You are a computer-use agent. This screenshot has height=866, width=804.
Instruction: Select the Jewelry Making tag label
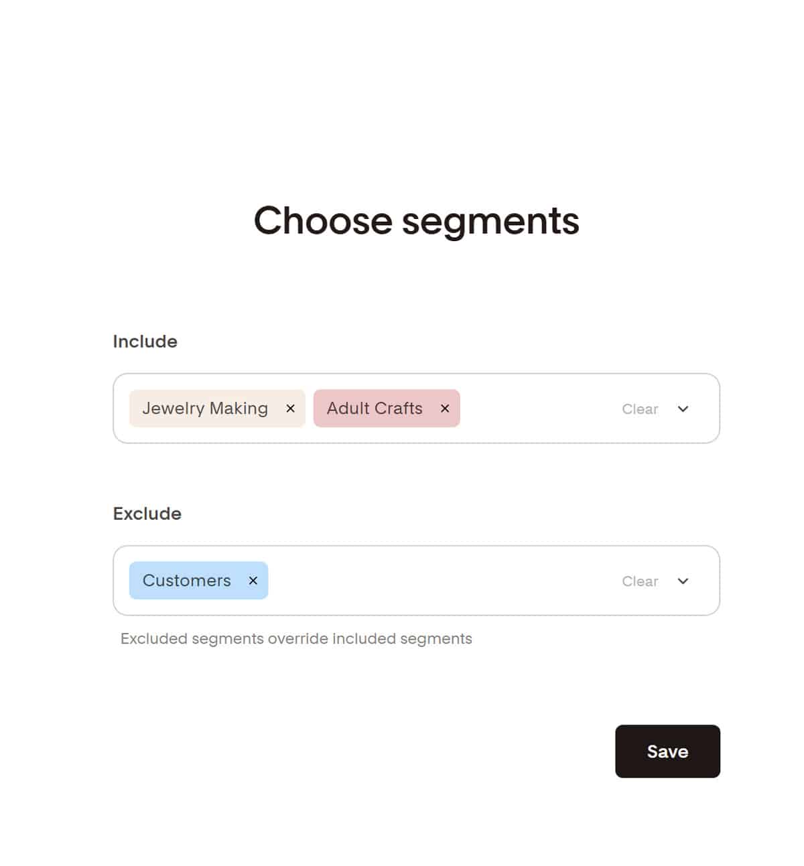point(204,409)
